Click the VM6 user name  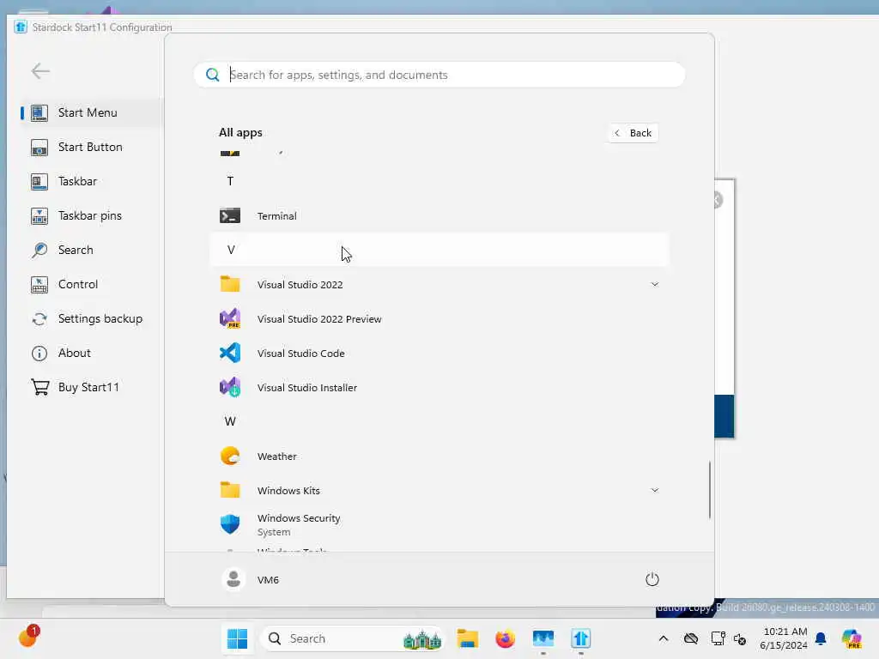pos(268,580)
